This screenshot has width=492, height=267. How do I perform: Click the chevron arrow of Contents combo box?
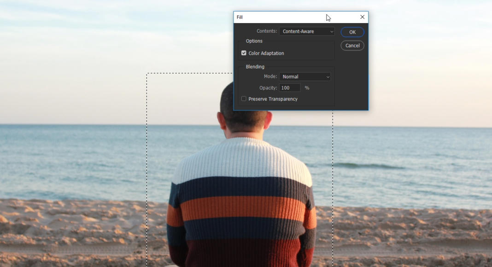click(x=331, y=32)
